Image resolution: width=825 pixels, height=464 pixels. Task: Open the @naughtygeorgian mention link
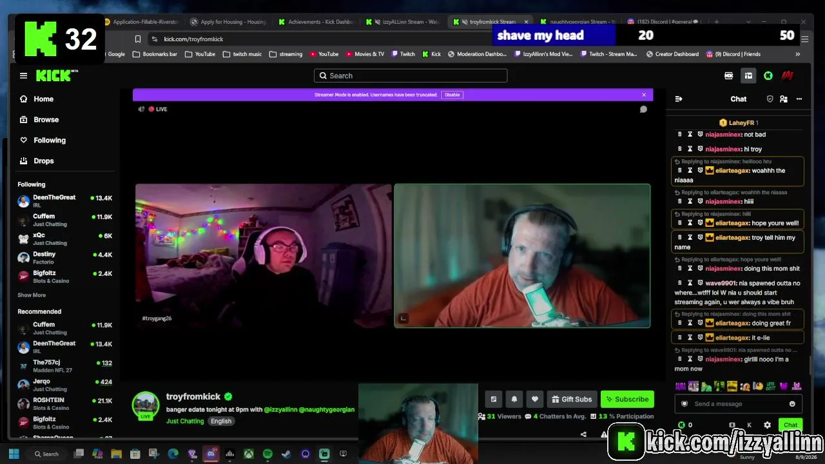327,409
